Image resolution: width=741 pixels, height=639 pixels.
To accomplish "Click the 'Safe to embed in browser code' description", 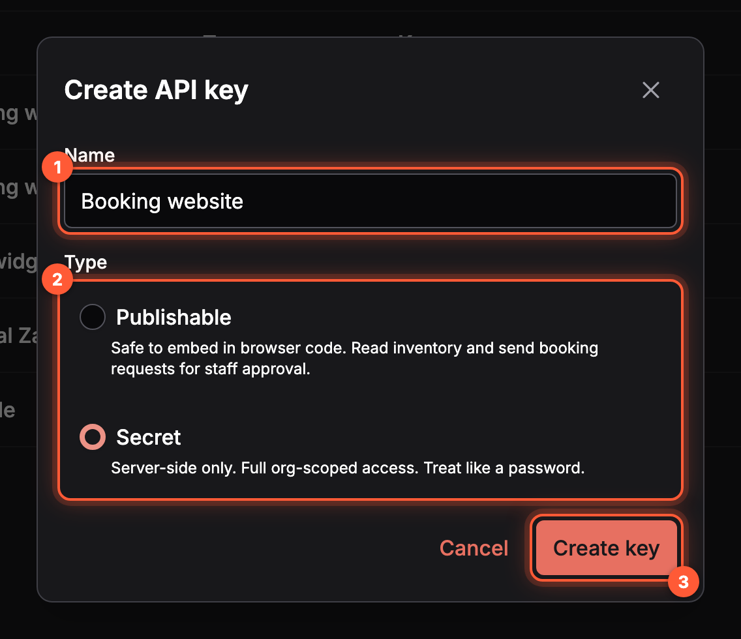I will (x=354, y=358).
